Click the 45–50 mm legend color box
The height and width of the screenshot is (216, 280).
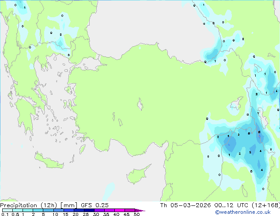pos(130,210)
